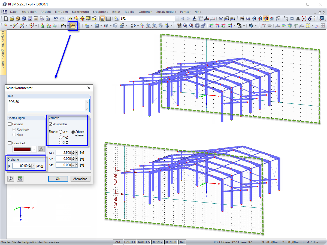Image resolution: width=327 pixels, height=245 pixels.
Task: Click the mirror tool icon
Action: point(298,19)
